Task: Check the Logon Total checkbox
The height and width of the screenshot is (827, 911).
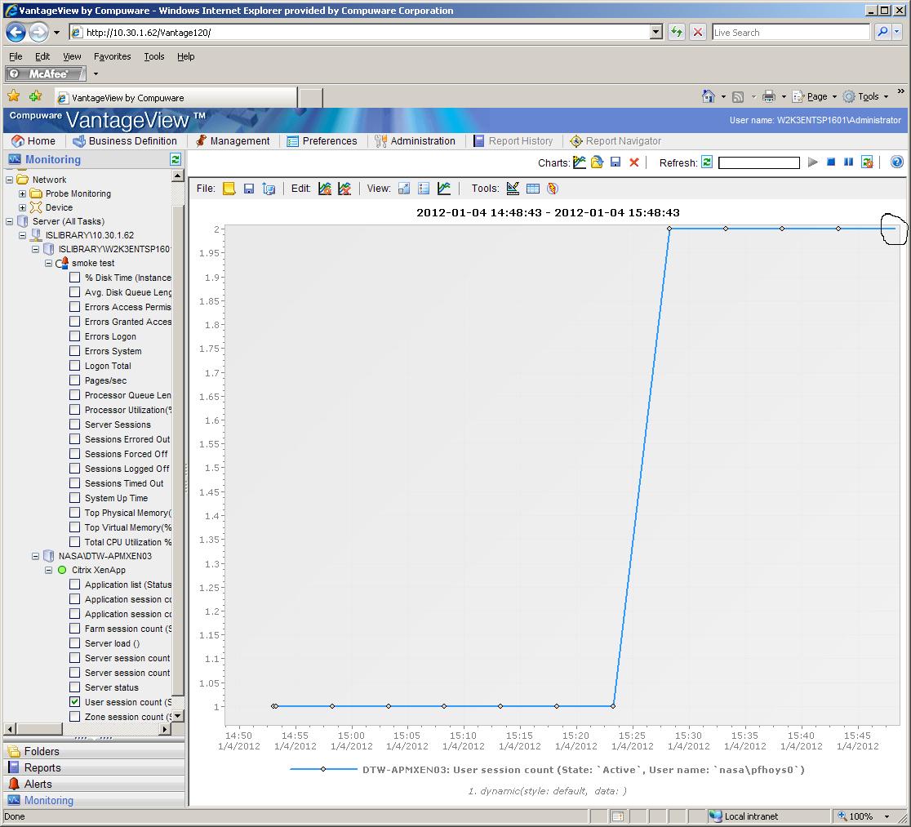Action: pos(74,366)
